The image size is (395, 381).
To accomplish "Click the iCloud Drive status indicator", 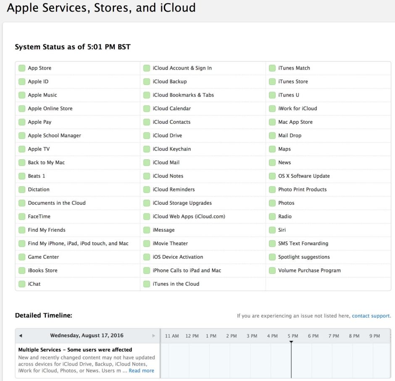I will coord(146,135).
